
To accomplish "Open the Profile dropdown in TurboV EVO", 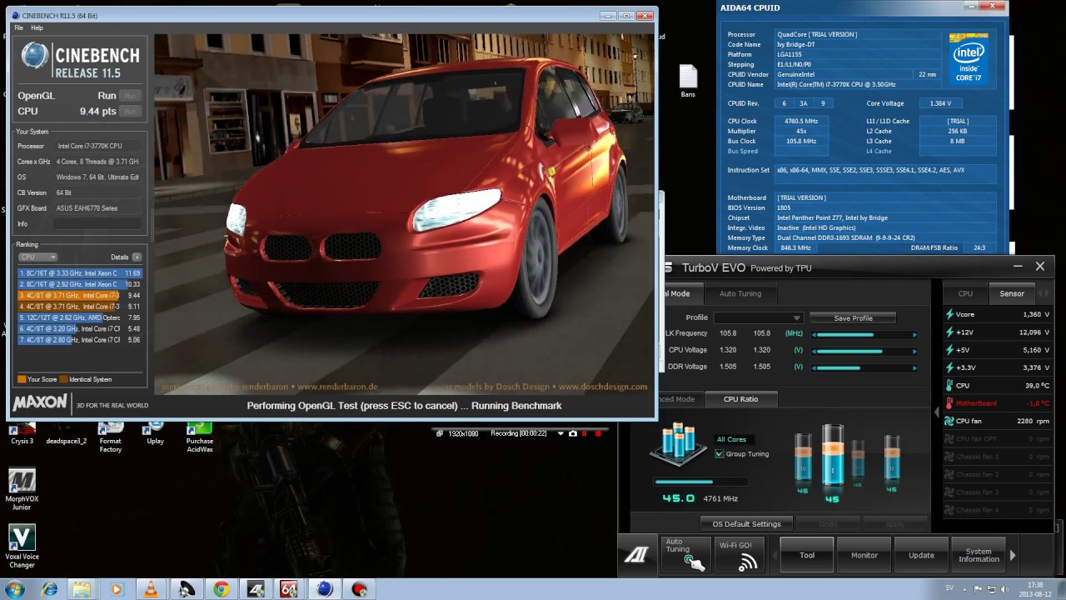I will point(759,317).
